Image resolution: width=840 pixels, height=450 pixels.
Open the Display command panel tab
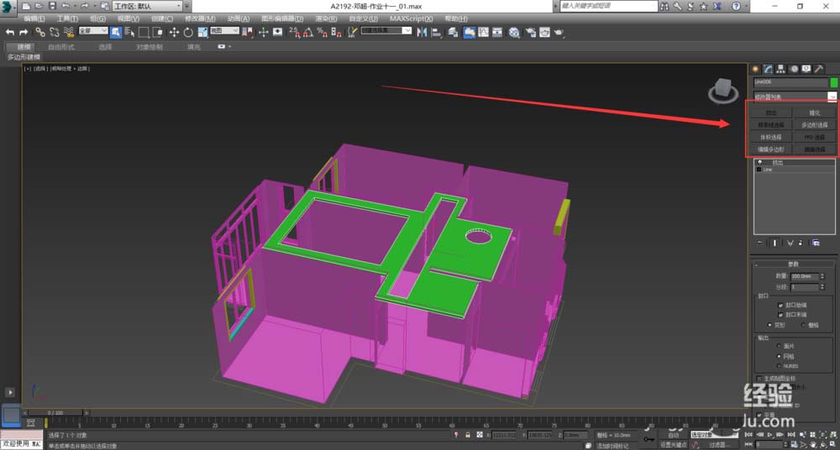point(806,69)
